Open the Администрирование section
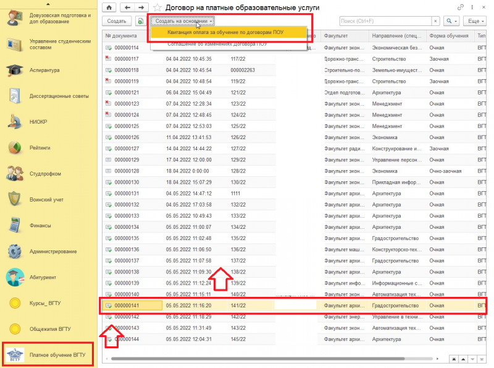 click(41, 251)
